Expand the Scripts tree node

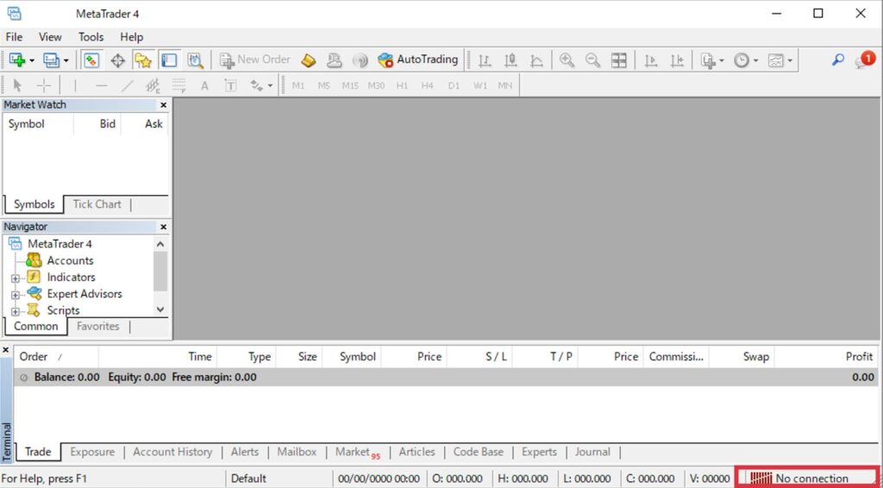tap(16, 311)
